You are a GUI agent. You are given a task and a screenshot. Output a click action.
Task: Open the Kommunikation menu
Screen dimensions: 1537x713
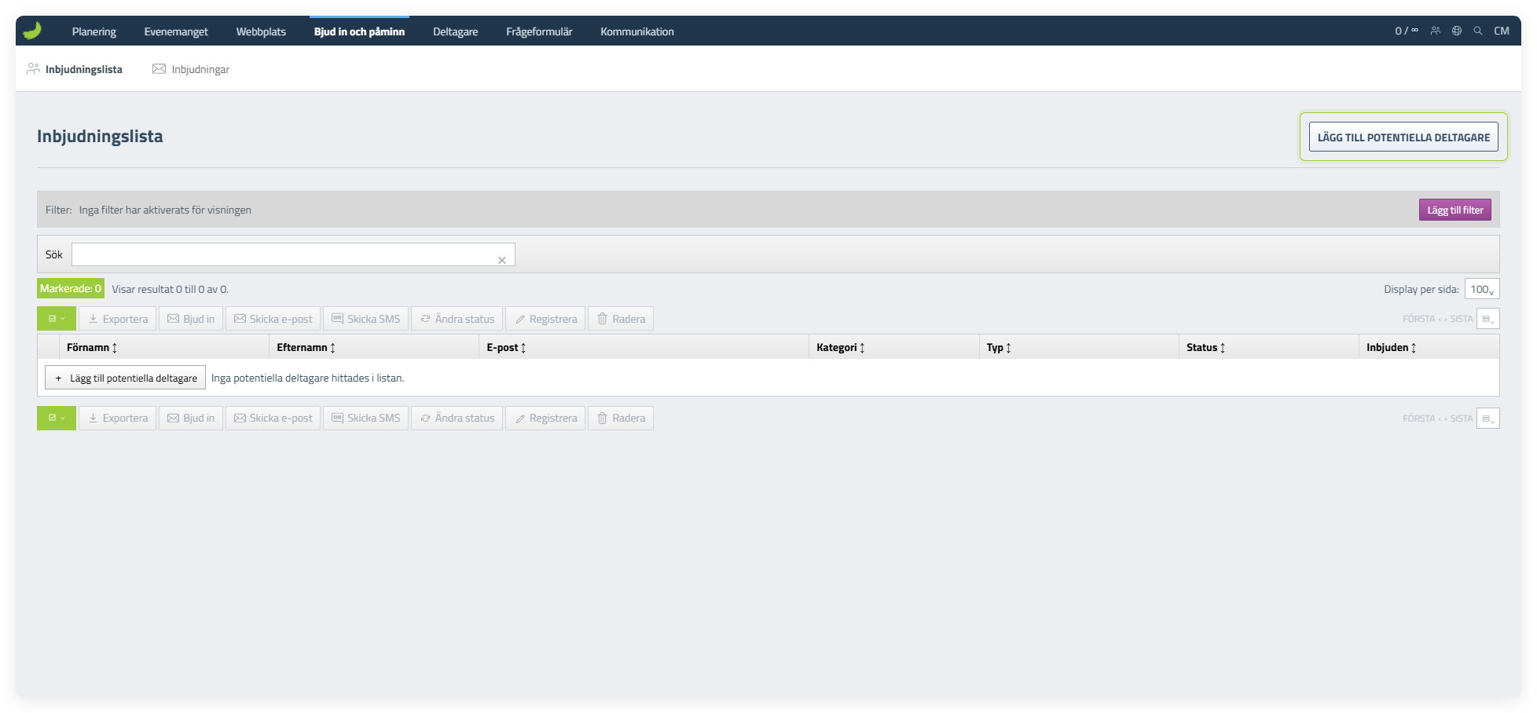point(637,31)
